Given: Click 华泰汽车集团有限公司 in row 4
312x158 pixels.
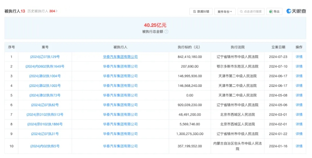Looking at the screenshot, I should tap(120, 85).
